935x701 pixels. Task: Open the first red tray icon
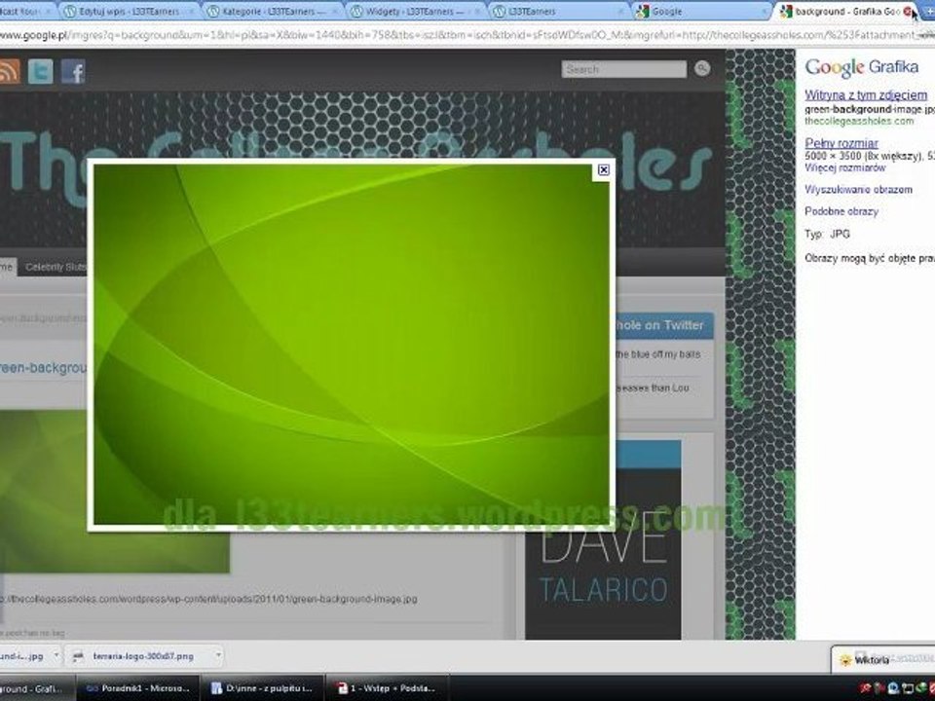pyautogui.click(x=867, y=688)
